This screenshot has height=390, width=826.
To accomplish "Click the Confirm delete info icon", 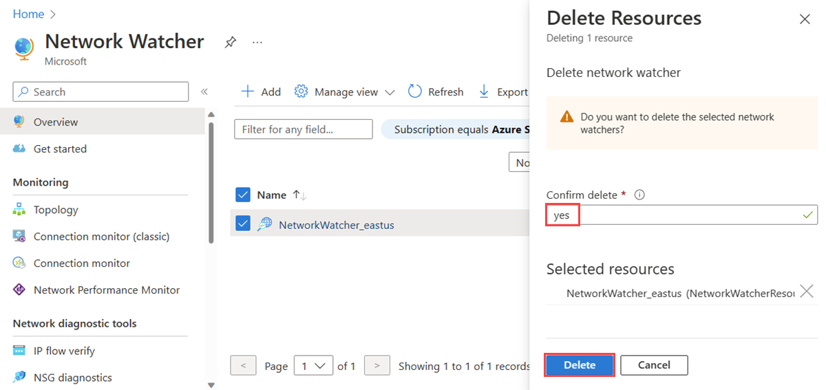I will pyautogui.click(x=639, y=195).
